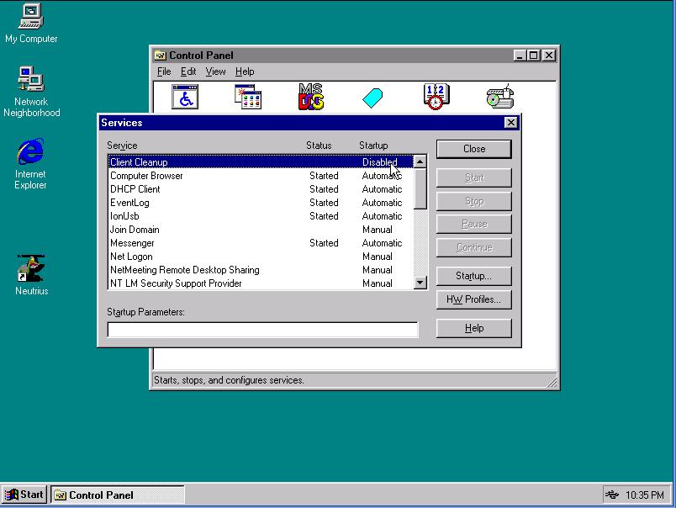Select the DHCP Client service

coord(261,189)
